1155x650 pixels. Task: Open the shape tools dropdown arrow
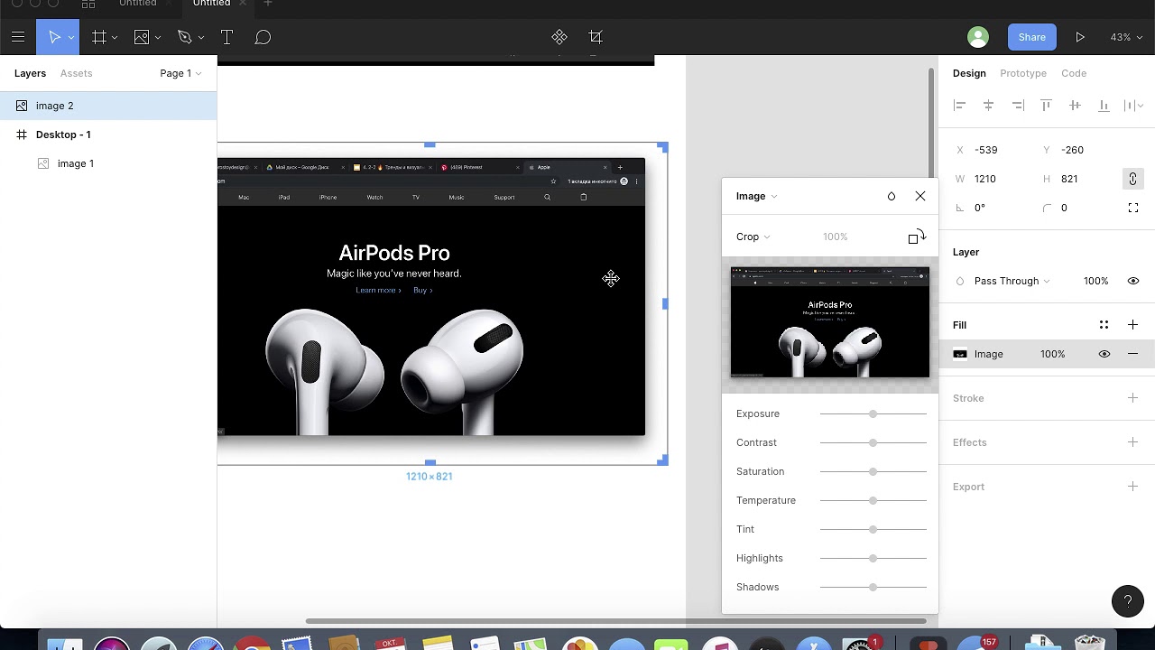click(x=158, y=38)
